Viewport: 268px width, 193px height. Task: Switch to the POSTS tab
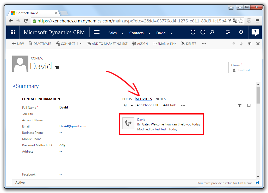pyautogui.click(x=127, y=99)
